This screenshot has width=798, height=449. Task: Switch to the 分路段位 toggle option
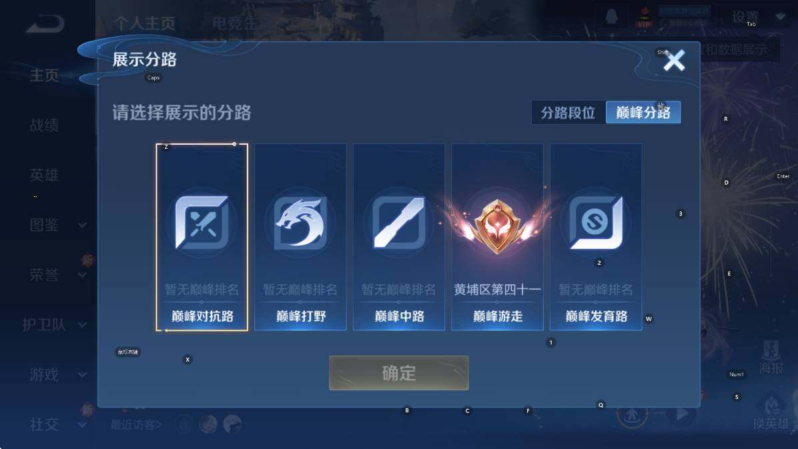click(568, 113)
